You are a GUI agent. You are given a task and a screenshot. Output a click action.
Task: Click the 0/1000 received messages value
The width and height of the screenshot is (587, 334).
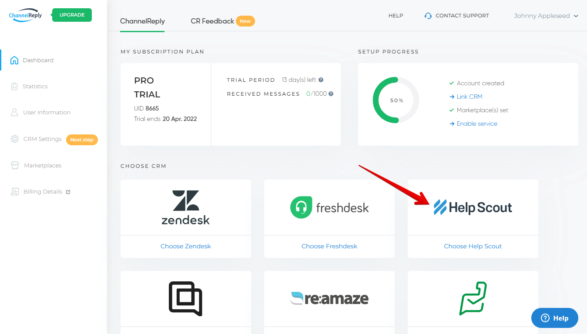pyautogui.click(x=316, y=94)
